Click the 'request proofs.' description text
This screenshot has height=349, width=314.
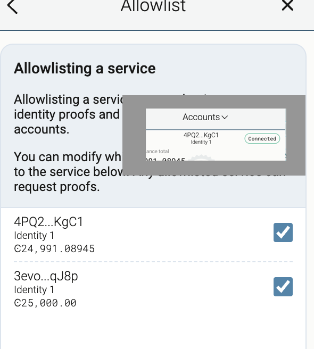coord(57,187)
